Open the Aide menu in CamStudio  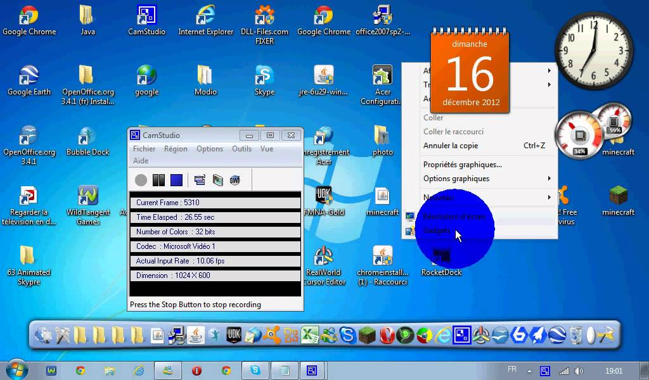pos(141,161)
